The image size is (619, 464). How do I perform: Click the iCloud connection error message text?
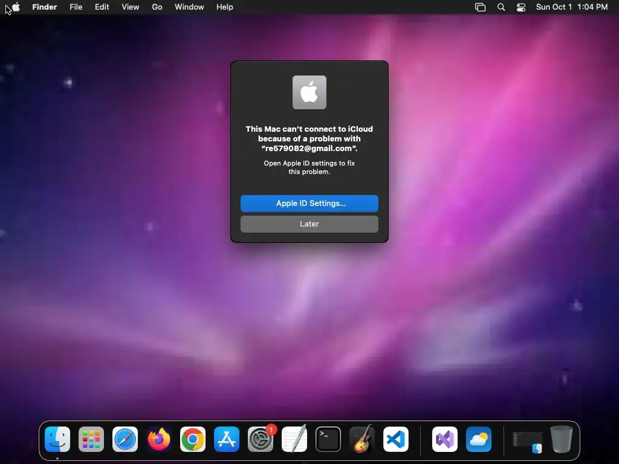tap(309, 138)
